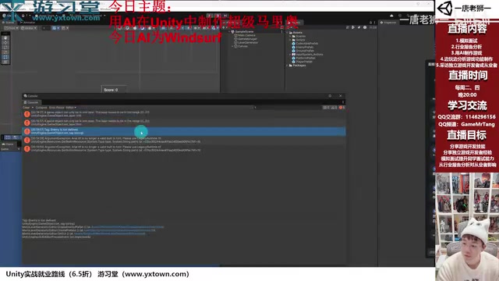
Task: Select the Scale tool in Scene overlay
Action: tap(5, 52)
